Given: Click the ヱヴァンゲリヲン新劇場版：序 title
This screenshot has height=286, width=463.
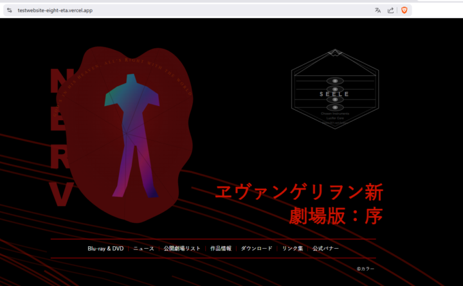Looking at the screenshot, I should (x=299, y=204).
